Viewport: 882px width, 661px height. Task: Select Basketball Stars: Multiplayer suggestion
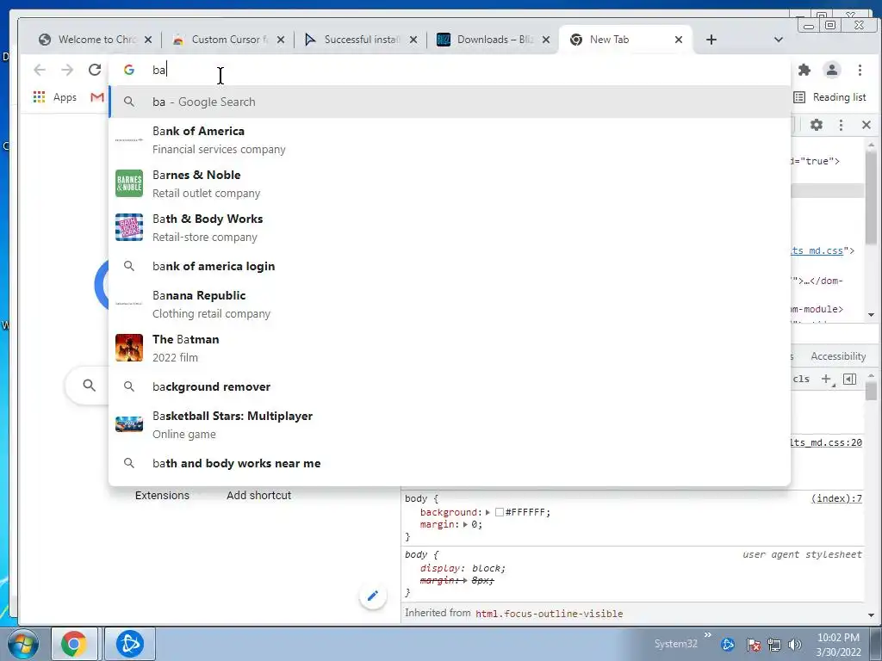tap(450, 424)
